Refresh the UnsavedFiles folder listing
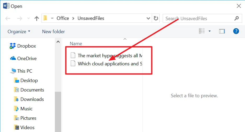Screen dimensions: 245x132 pos(156,18)
